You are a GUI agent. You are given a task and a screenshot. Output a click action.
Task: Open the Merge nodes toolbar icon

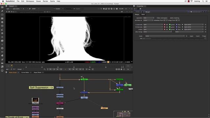2,33
